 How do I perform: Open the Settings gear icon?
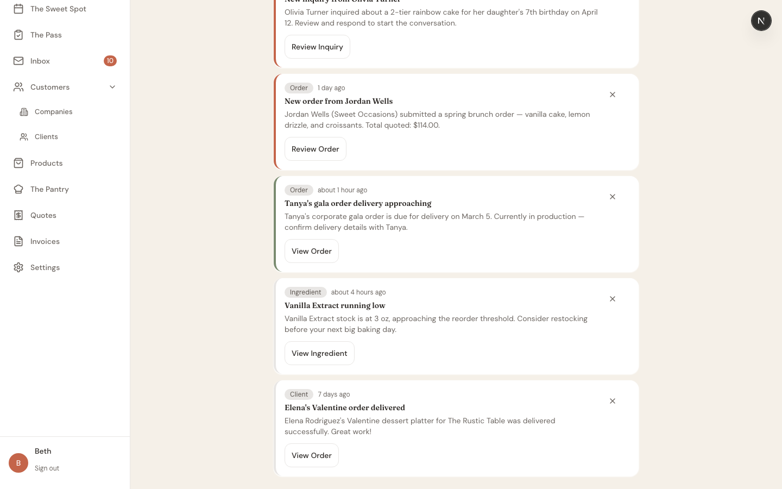(18, 267)
